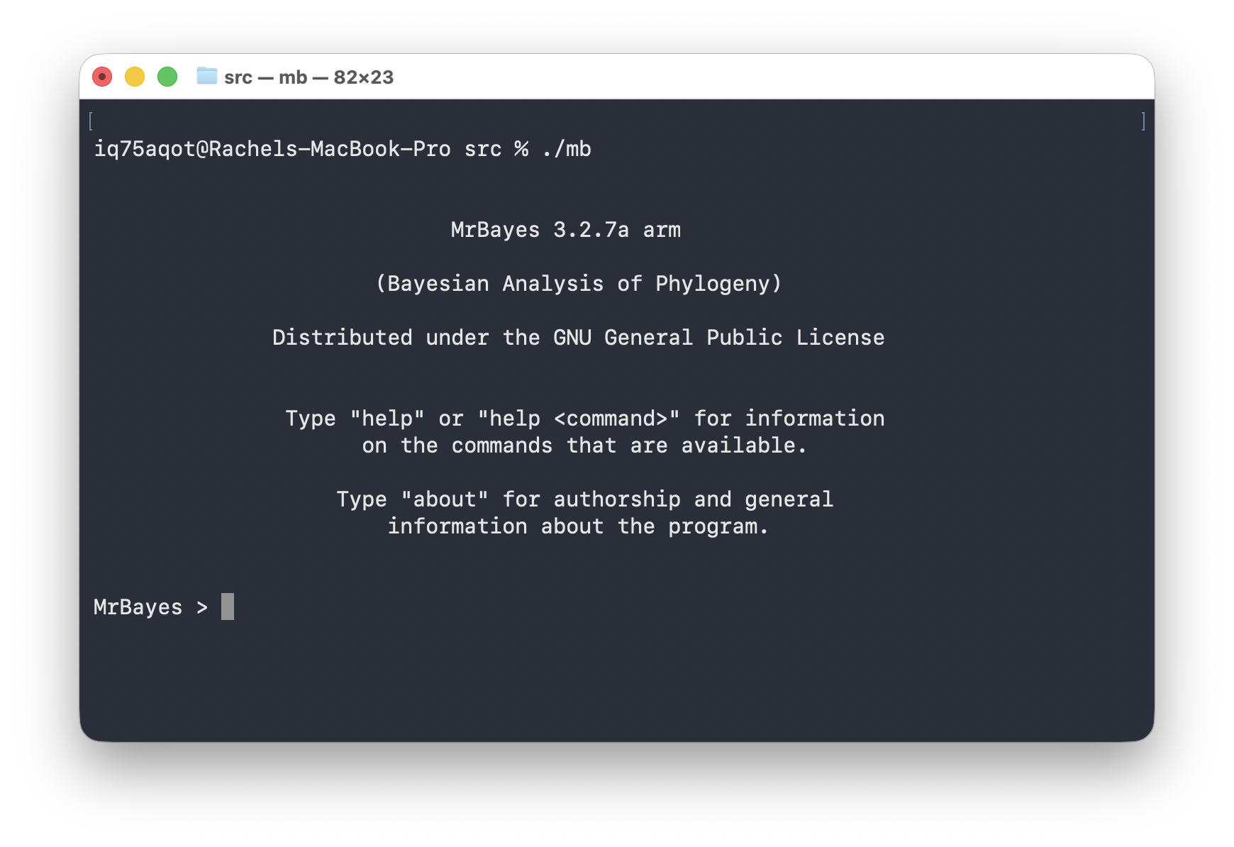1234x847 pixels.
Task: Click the "(Bayesian Analysis of Phylogeny)" line
Action: (578, 284)
